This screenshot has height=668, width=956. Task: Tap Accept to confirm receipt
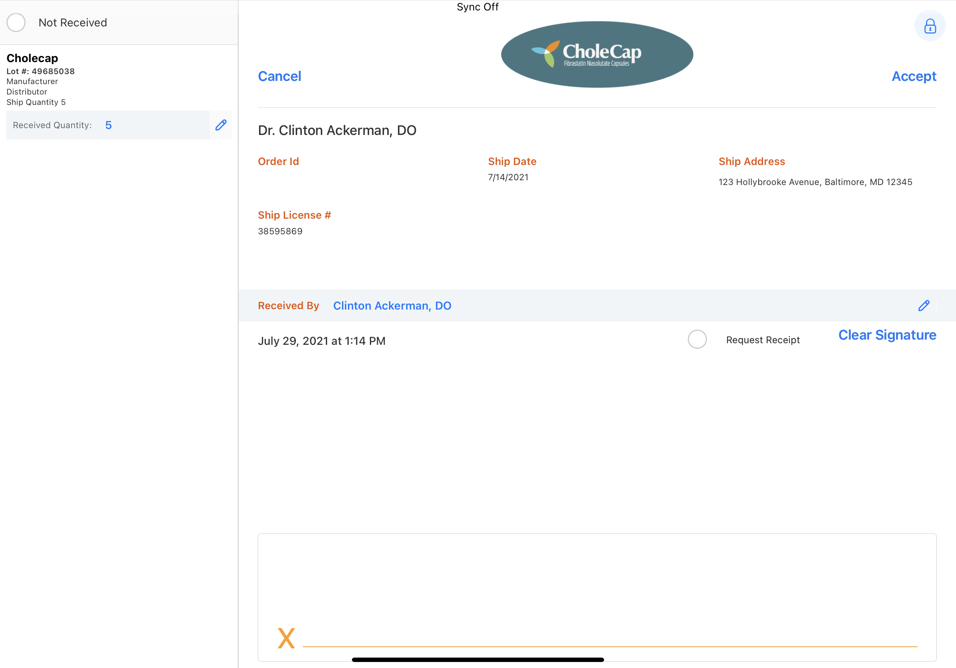[914, 76]
